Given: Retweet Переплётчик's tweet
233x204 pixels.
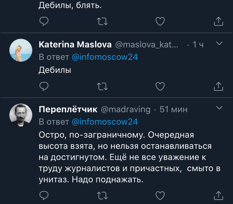Looking at the screenshot, I should tap(102, 194).
